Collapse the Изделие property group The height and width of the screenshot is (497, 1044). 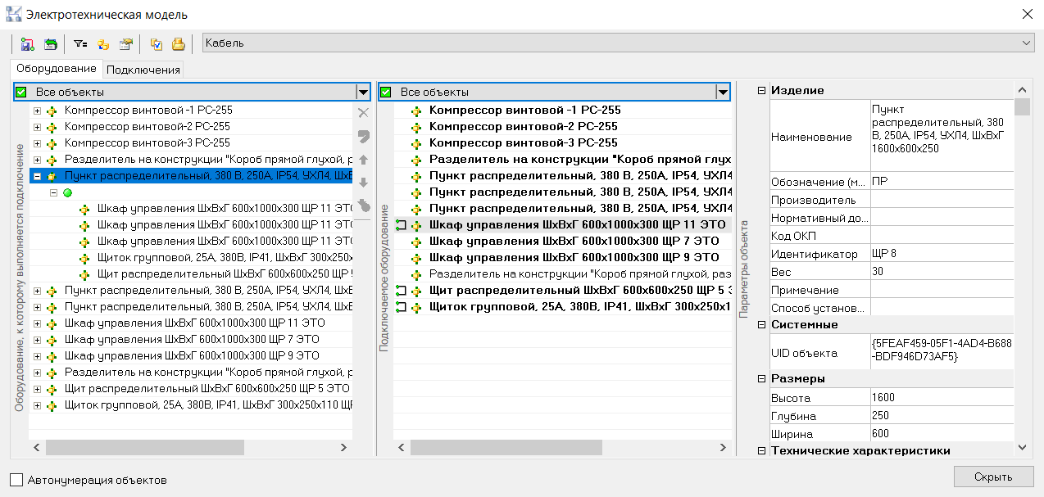pos(761,90)
